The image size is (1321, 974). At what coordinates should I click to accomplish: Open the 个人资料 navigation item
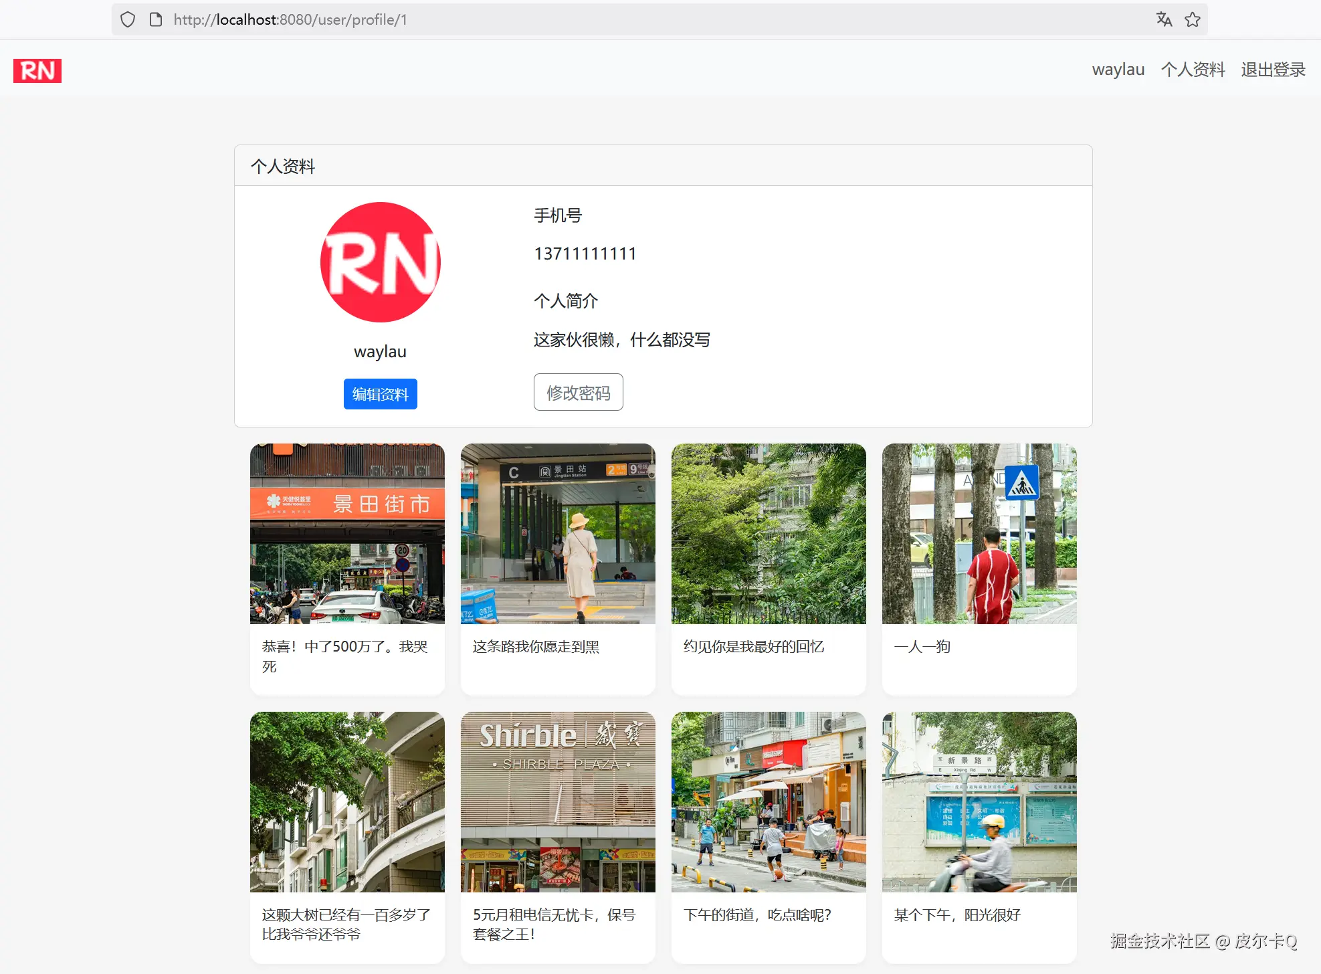pos(1193,69)
